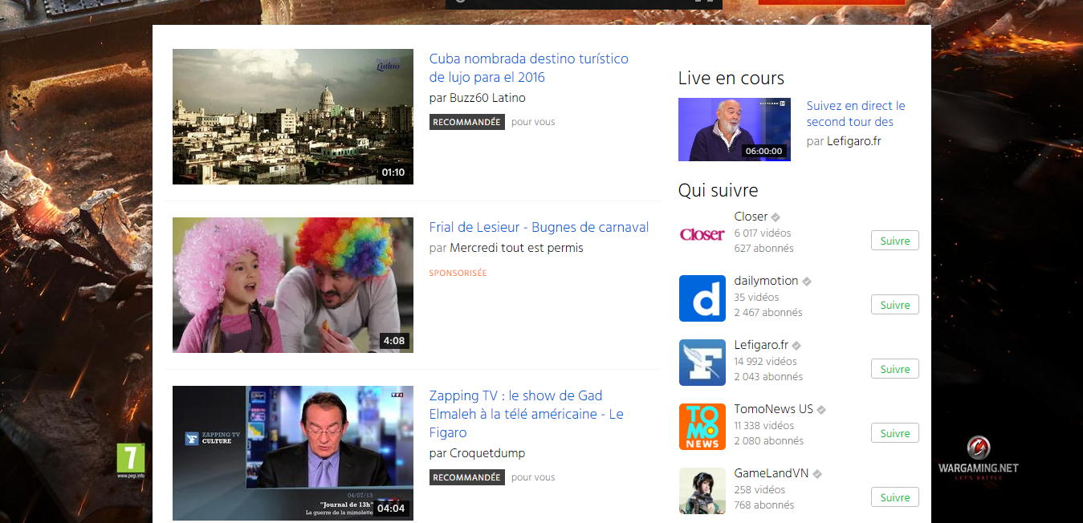Screen dimensions: 1083x523
Task: Click the 4:08 duration on carnival thumbnail
Action: tap(394, 341)
